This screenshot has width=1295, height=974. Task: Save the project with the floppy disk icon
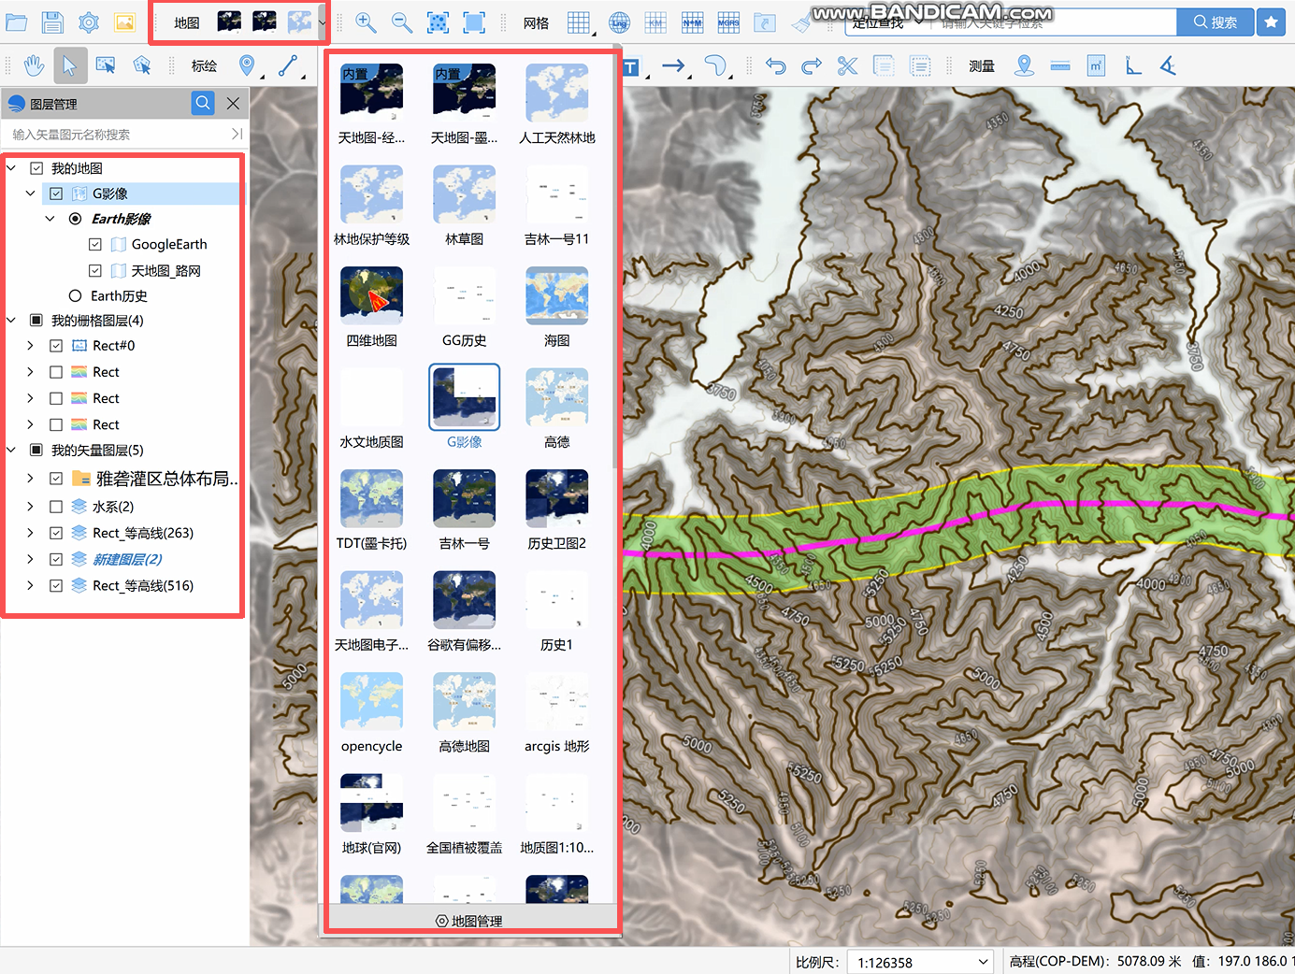tap(52, 21)
